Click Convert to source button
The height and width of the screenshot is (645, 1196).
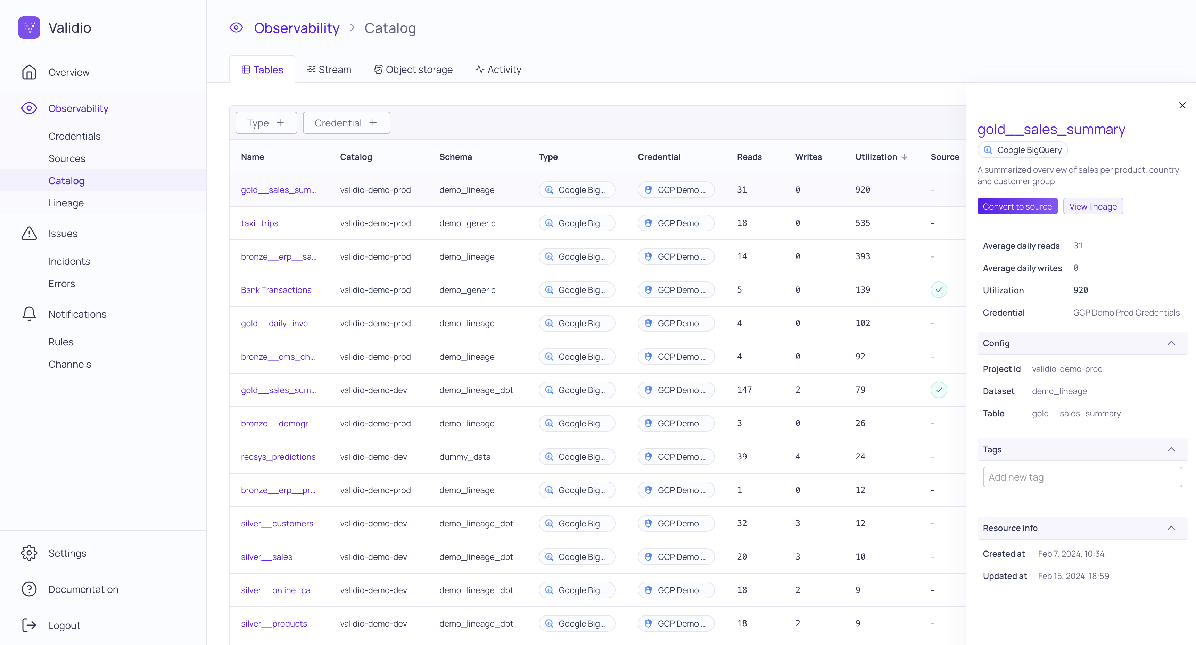click(x=1017, y=206)
